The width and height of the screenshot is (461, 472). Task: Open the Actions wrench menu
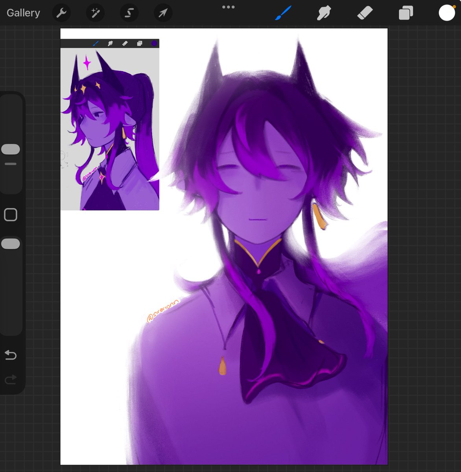(x=61, y=13)
